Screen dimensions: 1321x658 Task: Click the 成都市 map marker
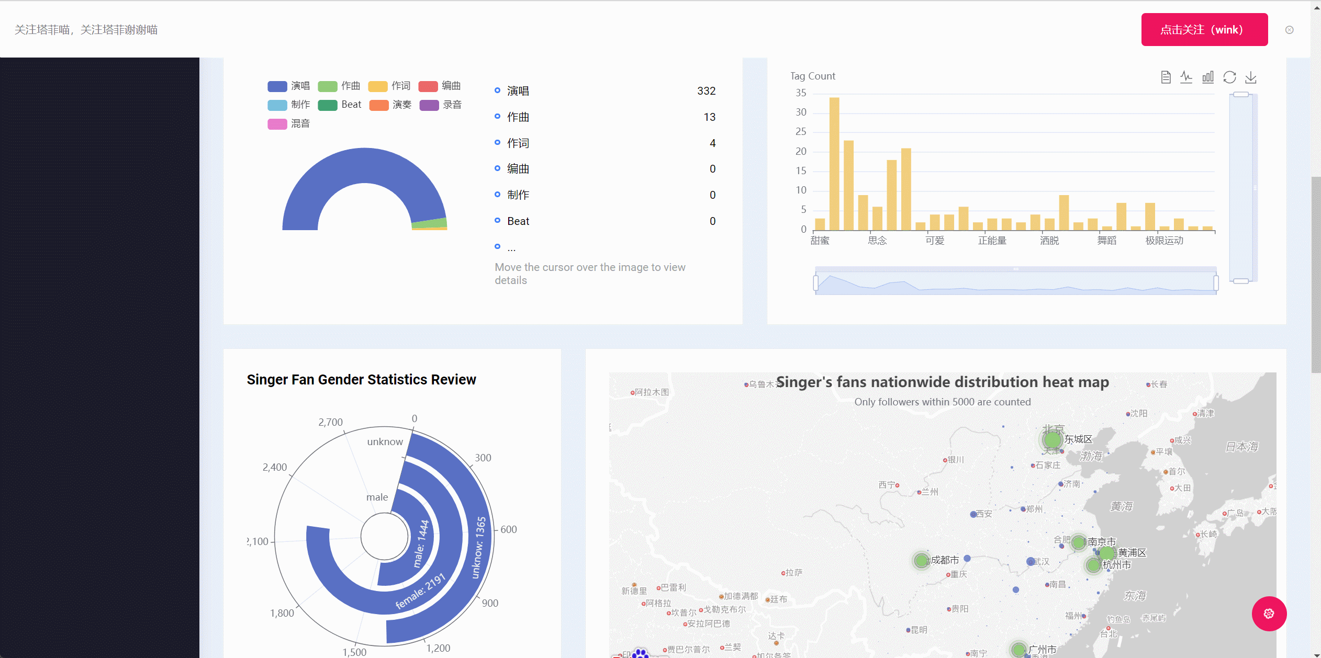pos(921,561)
